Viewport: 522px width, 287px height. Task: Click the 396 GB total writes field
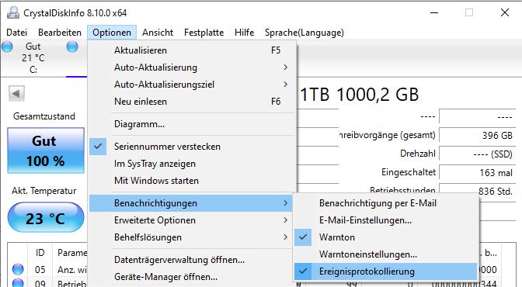tap(478, 135)
